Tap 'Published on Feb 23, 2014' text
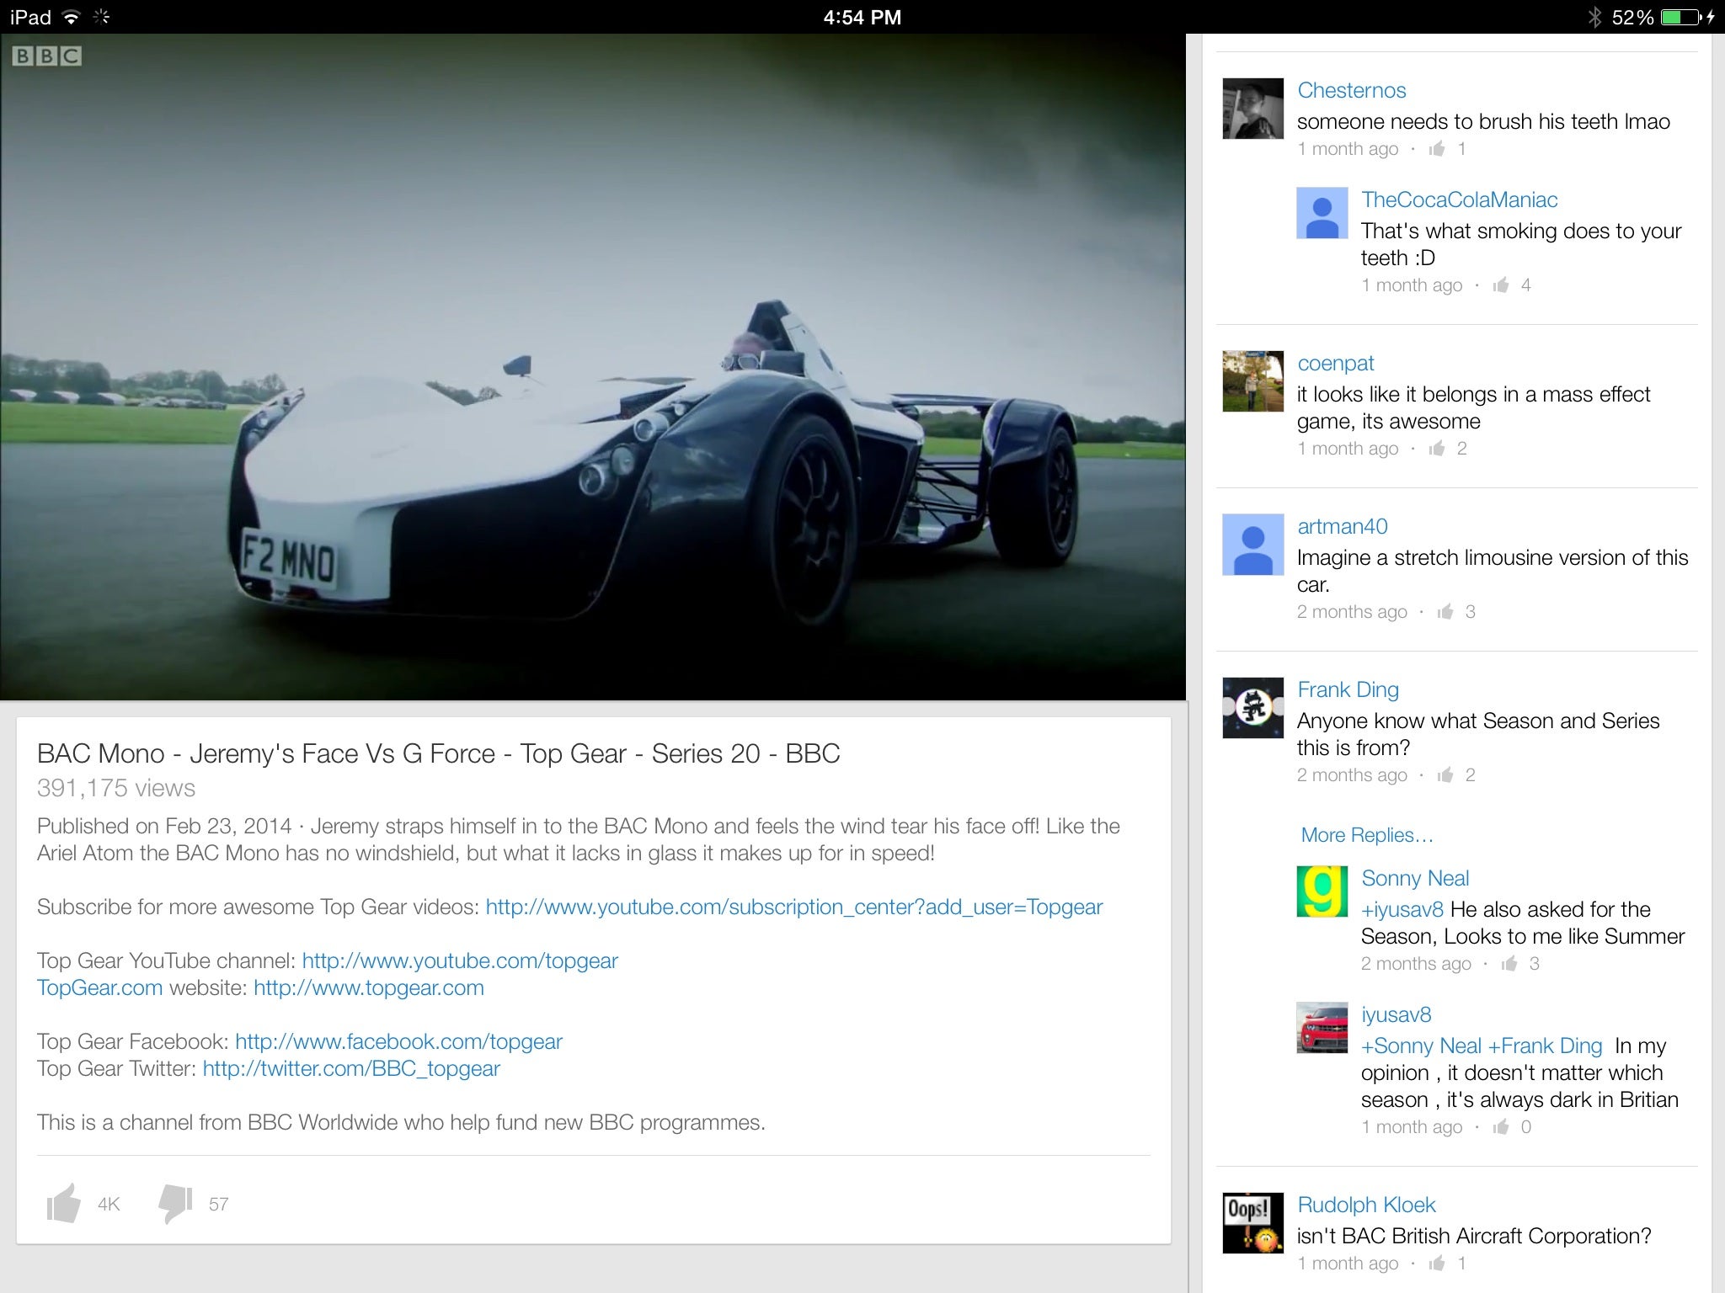The image size is (1725, 1293). tap(164, 826)
